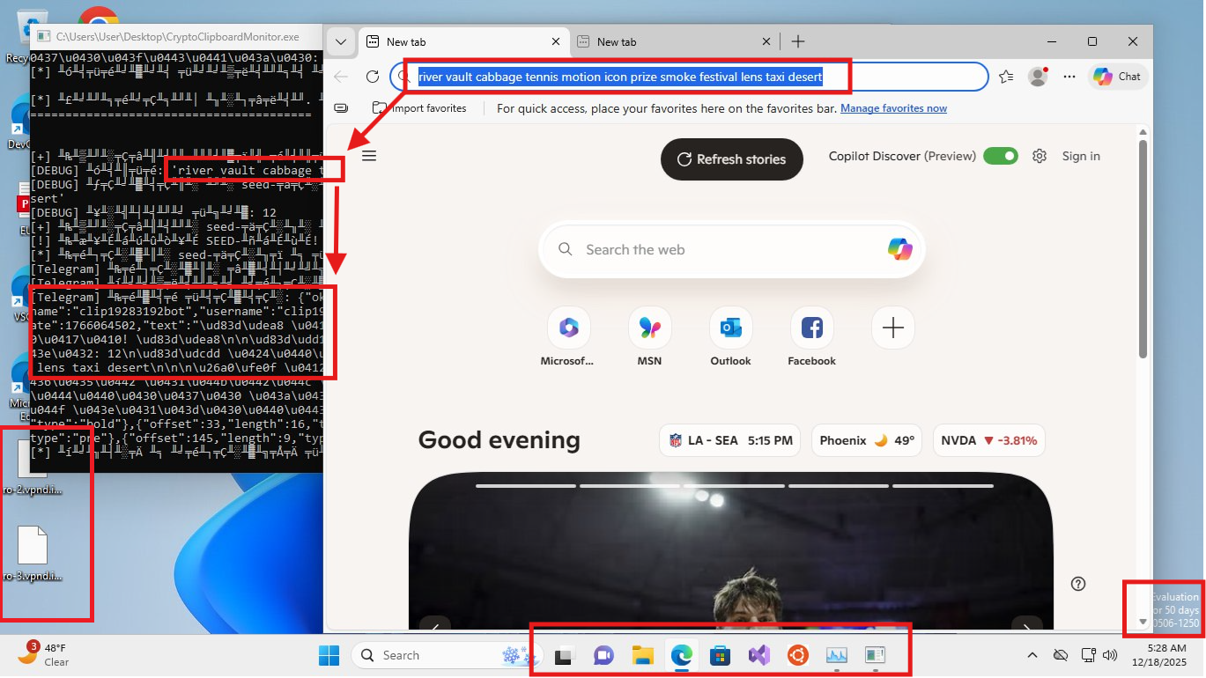Open File Explorer from the taskbar
The height and width of the screenshot is (678, 1206).
pos(642,655)
